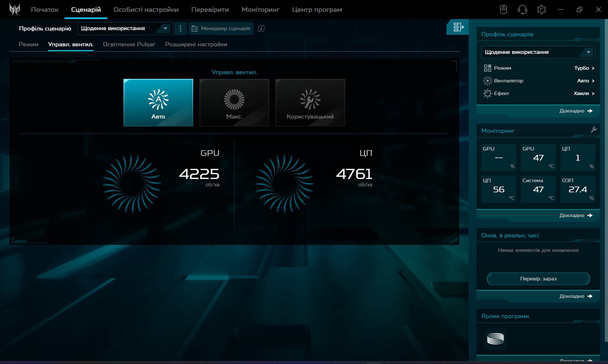Screen dimensions: 608x364
Task: Open the shield protection icon
Action: click(503, 10)
